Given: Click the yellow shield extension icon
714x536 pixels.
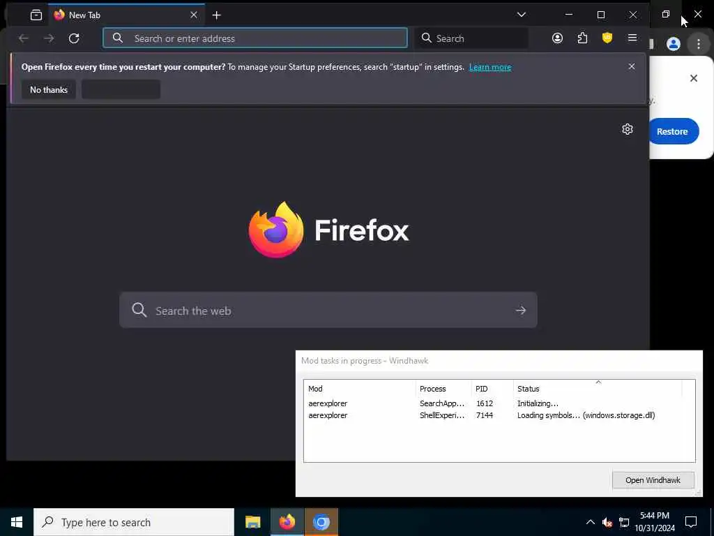Looking at the screenshot, I should pos(607,38).
